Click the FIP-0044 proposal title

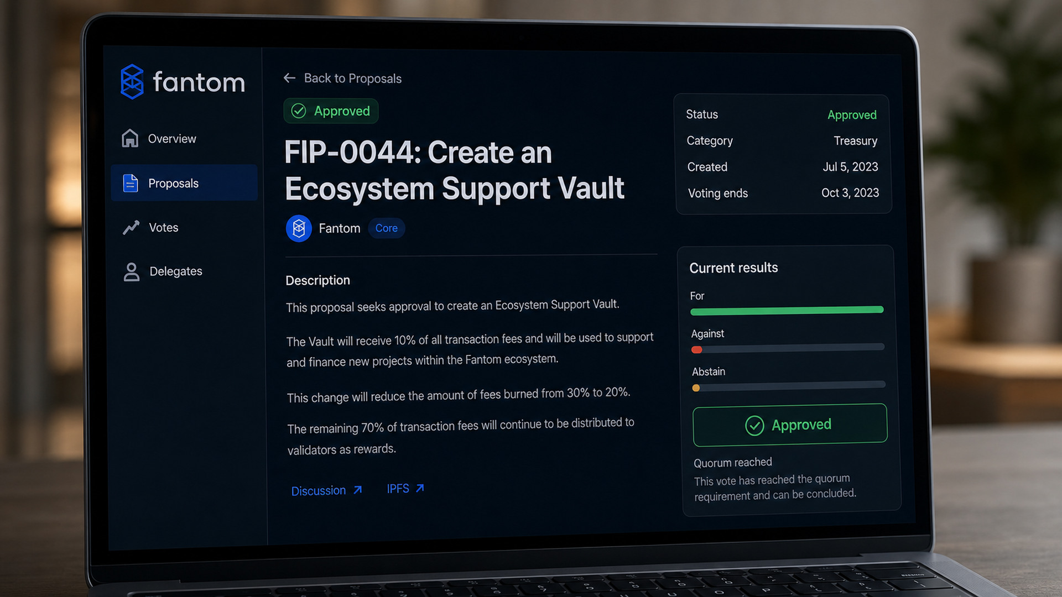click(x=454, y=170)
